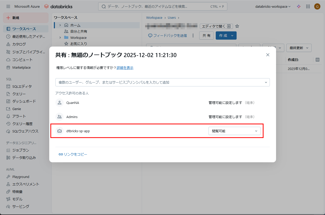Expand the databricks-workspace switcher
Image resolution: width=325 pixels, height=215 pixels.
point(273,6)
